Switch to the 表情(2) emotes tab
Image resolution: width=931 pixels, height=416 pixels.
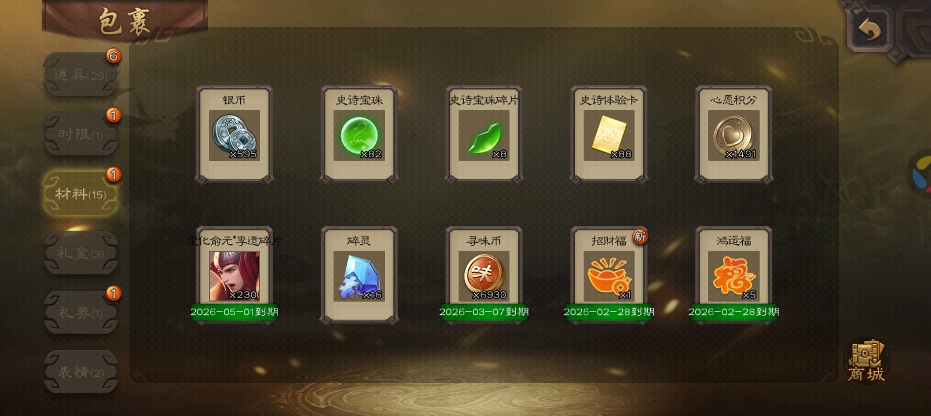point(81,372)
